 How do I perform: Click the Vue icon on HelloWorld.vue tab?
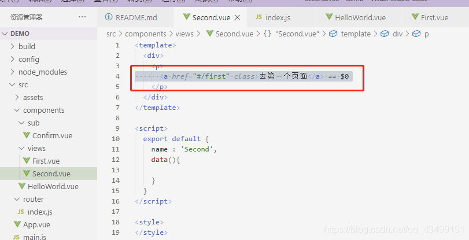[x=329, y=17]
